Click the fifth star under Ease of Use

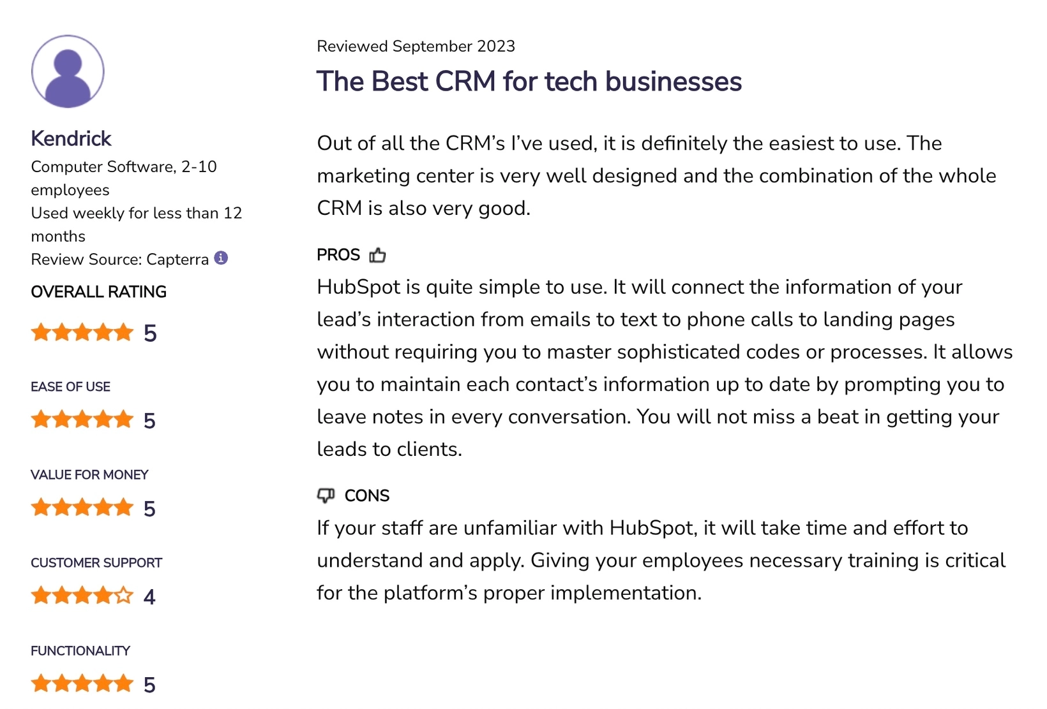coord(124,419)
